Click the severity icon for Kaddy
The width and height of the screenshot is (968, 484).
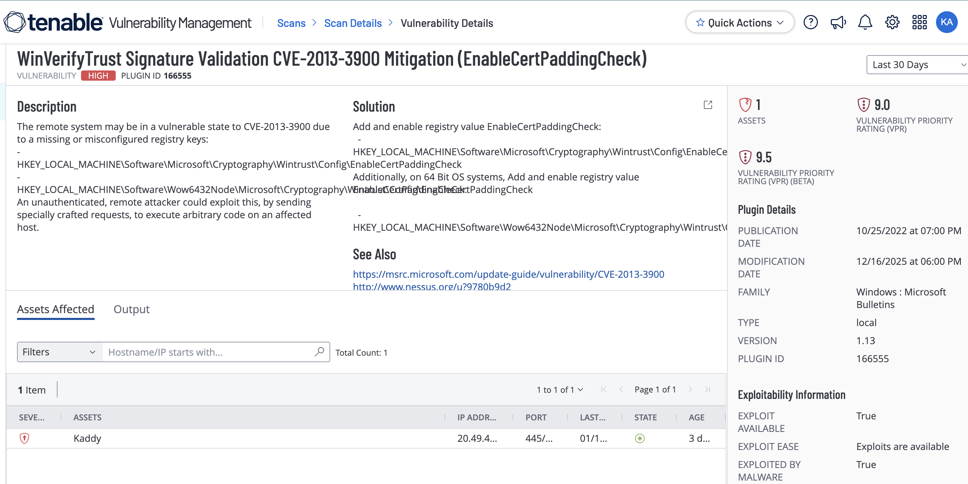(25, 438)
